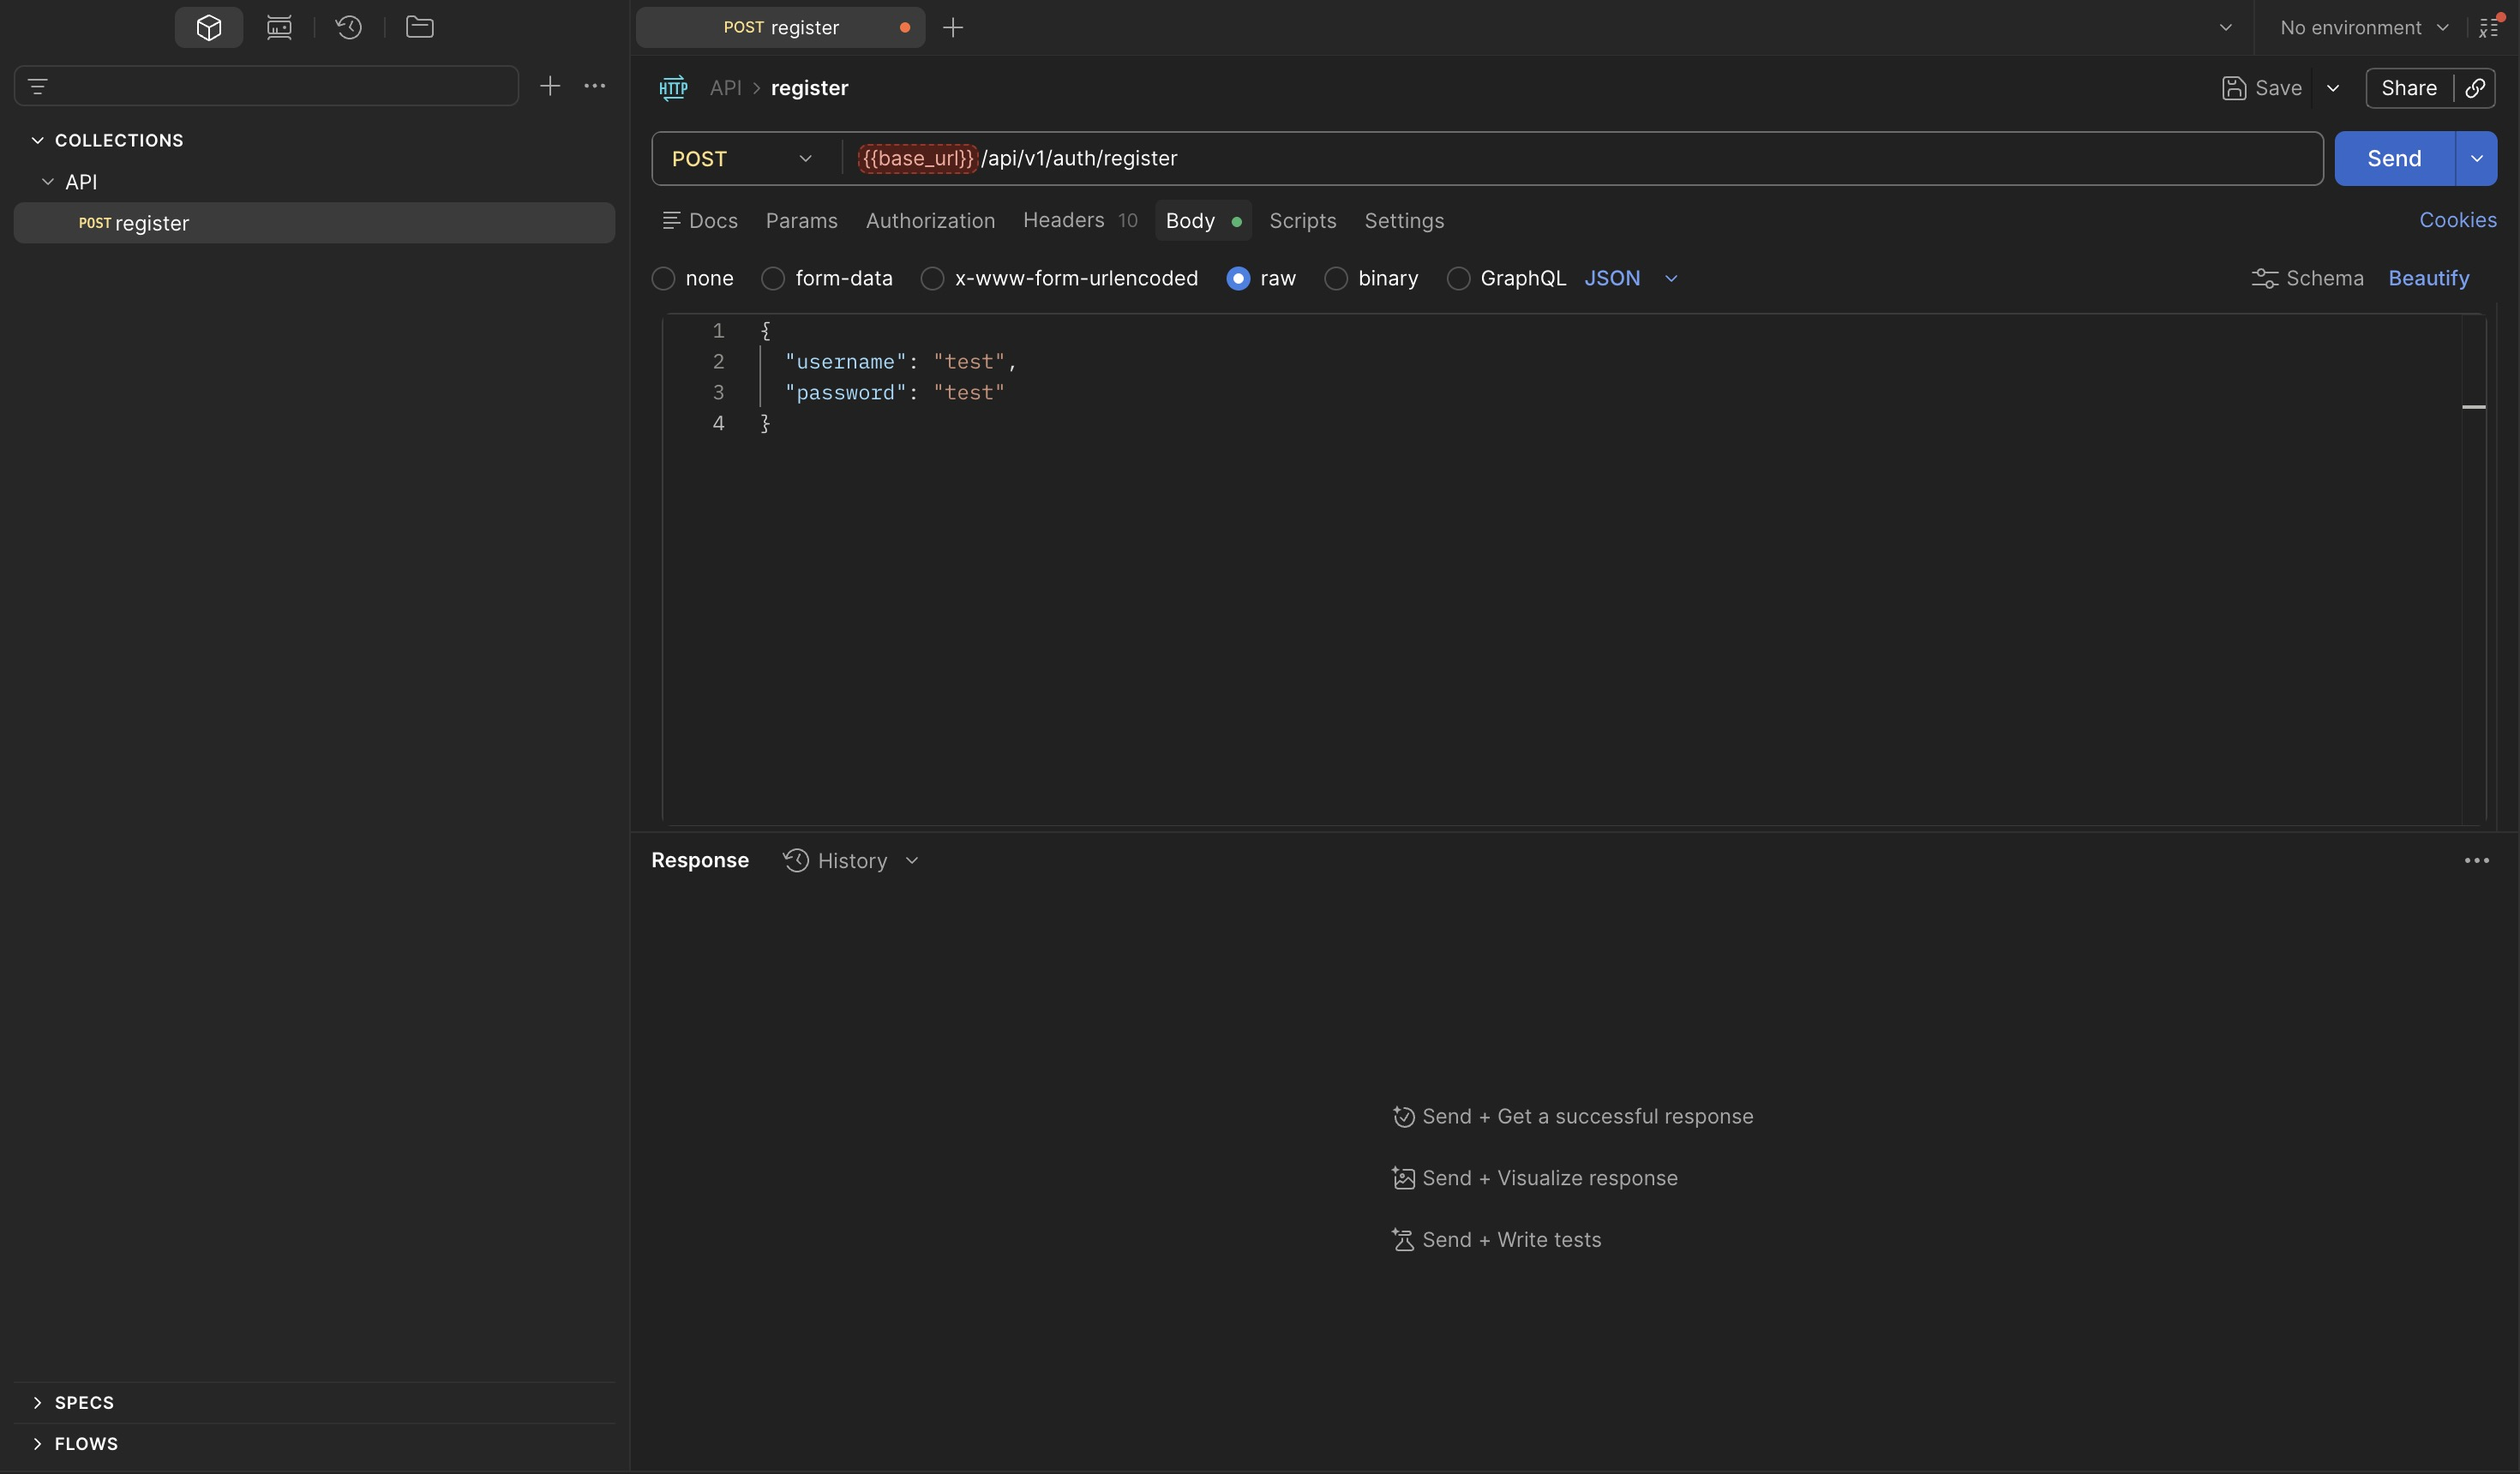
Task: Open the No environment selector
Action: pyautogui.click(x=2364, y=28)
